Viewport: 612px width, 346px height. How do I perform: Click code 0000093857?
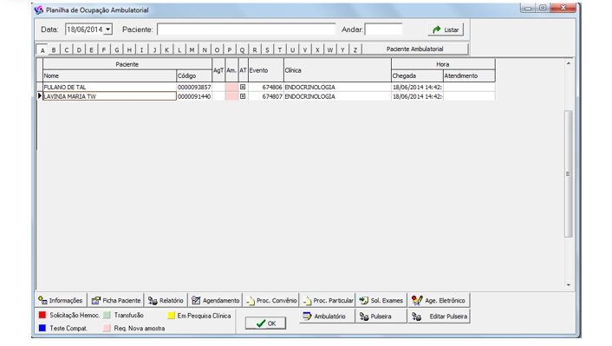point(194,87)
